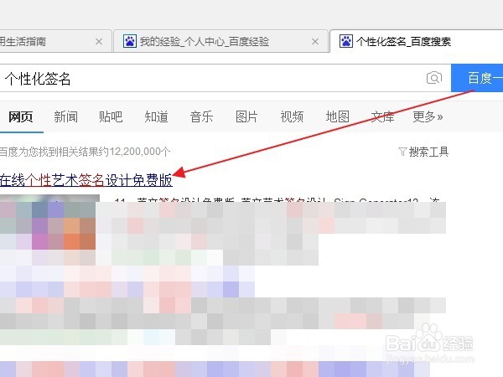
Task: Click the result count text 12,200,000个
Action: coord(139,152)
